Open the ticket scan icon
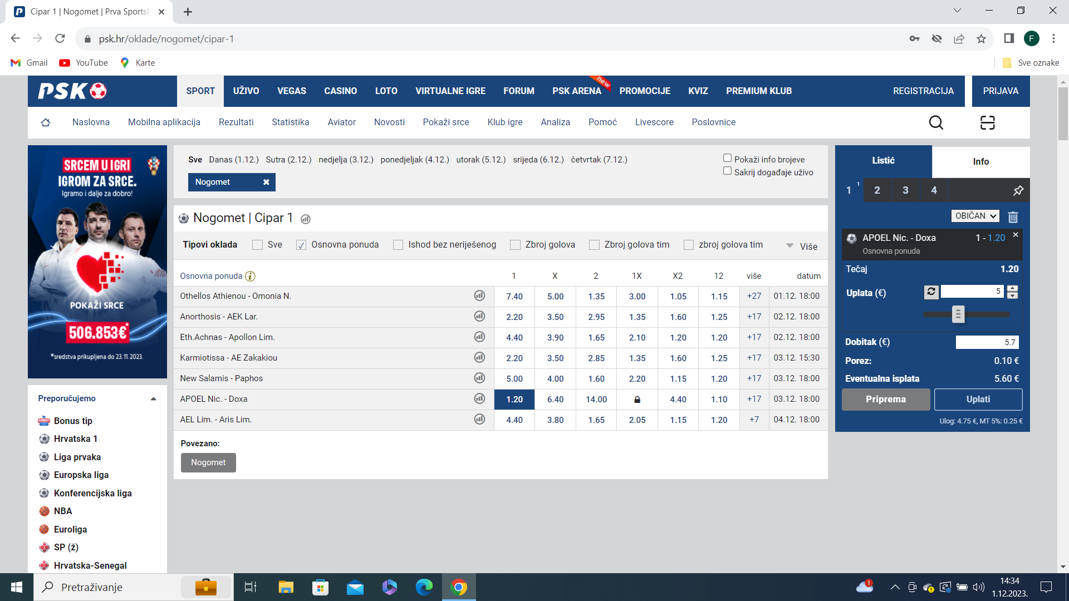This screenshot has width=1069, height=601. coord(987,122)
